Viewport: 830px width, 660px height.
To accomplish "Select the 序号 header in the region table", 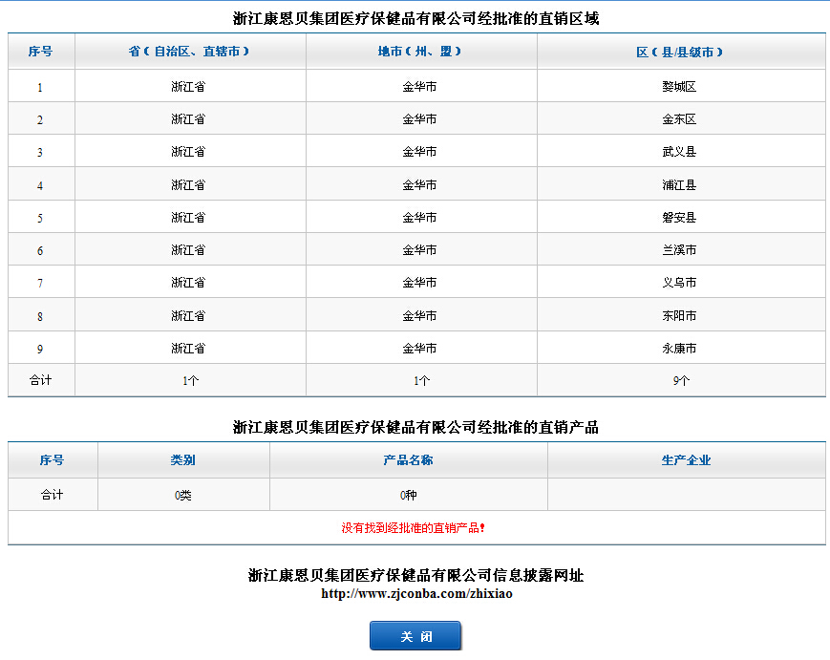I will point(41,52).
